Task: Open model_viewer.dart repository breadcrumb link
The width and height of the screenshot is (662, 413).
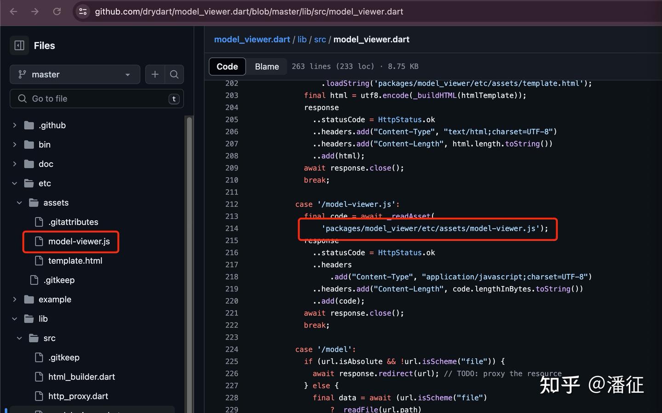Action: tap(252, 40)
